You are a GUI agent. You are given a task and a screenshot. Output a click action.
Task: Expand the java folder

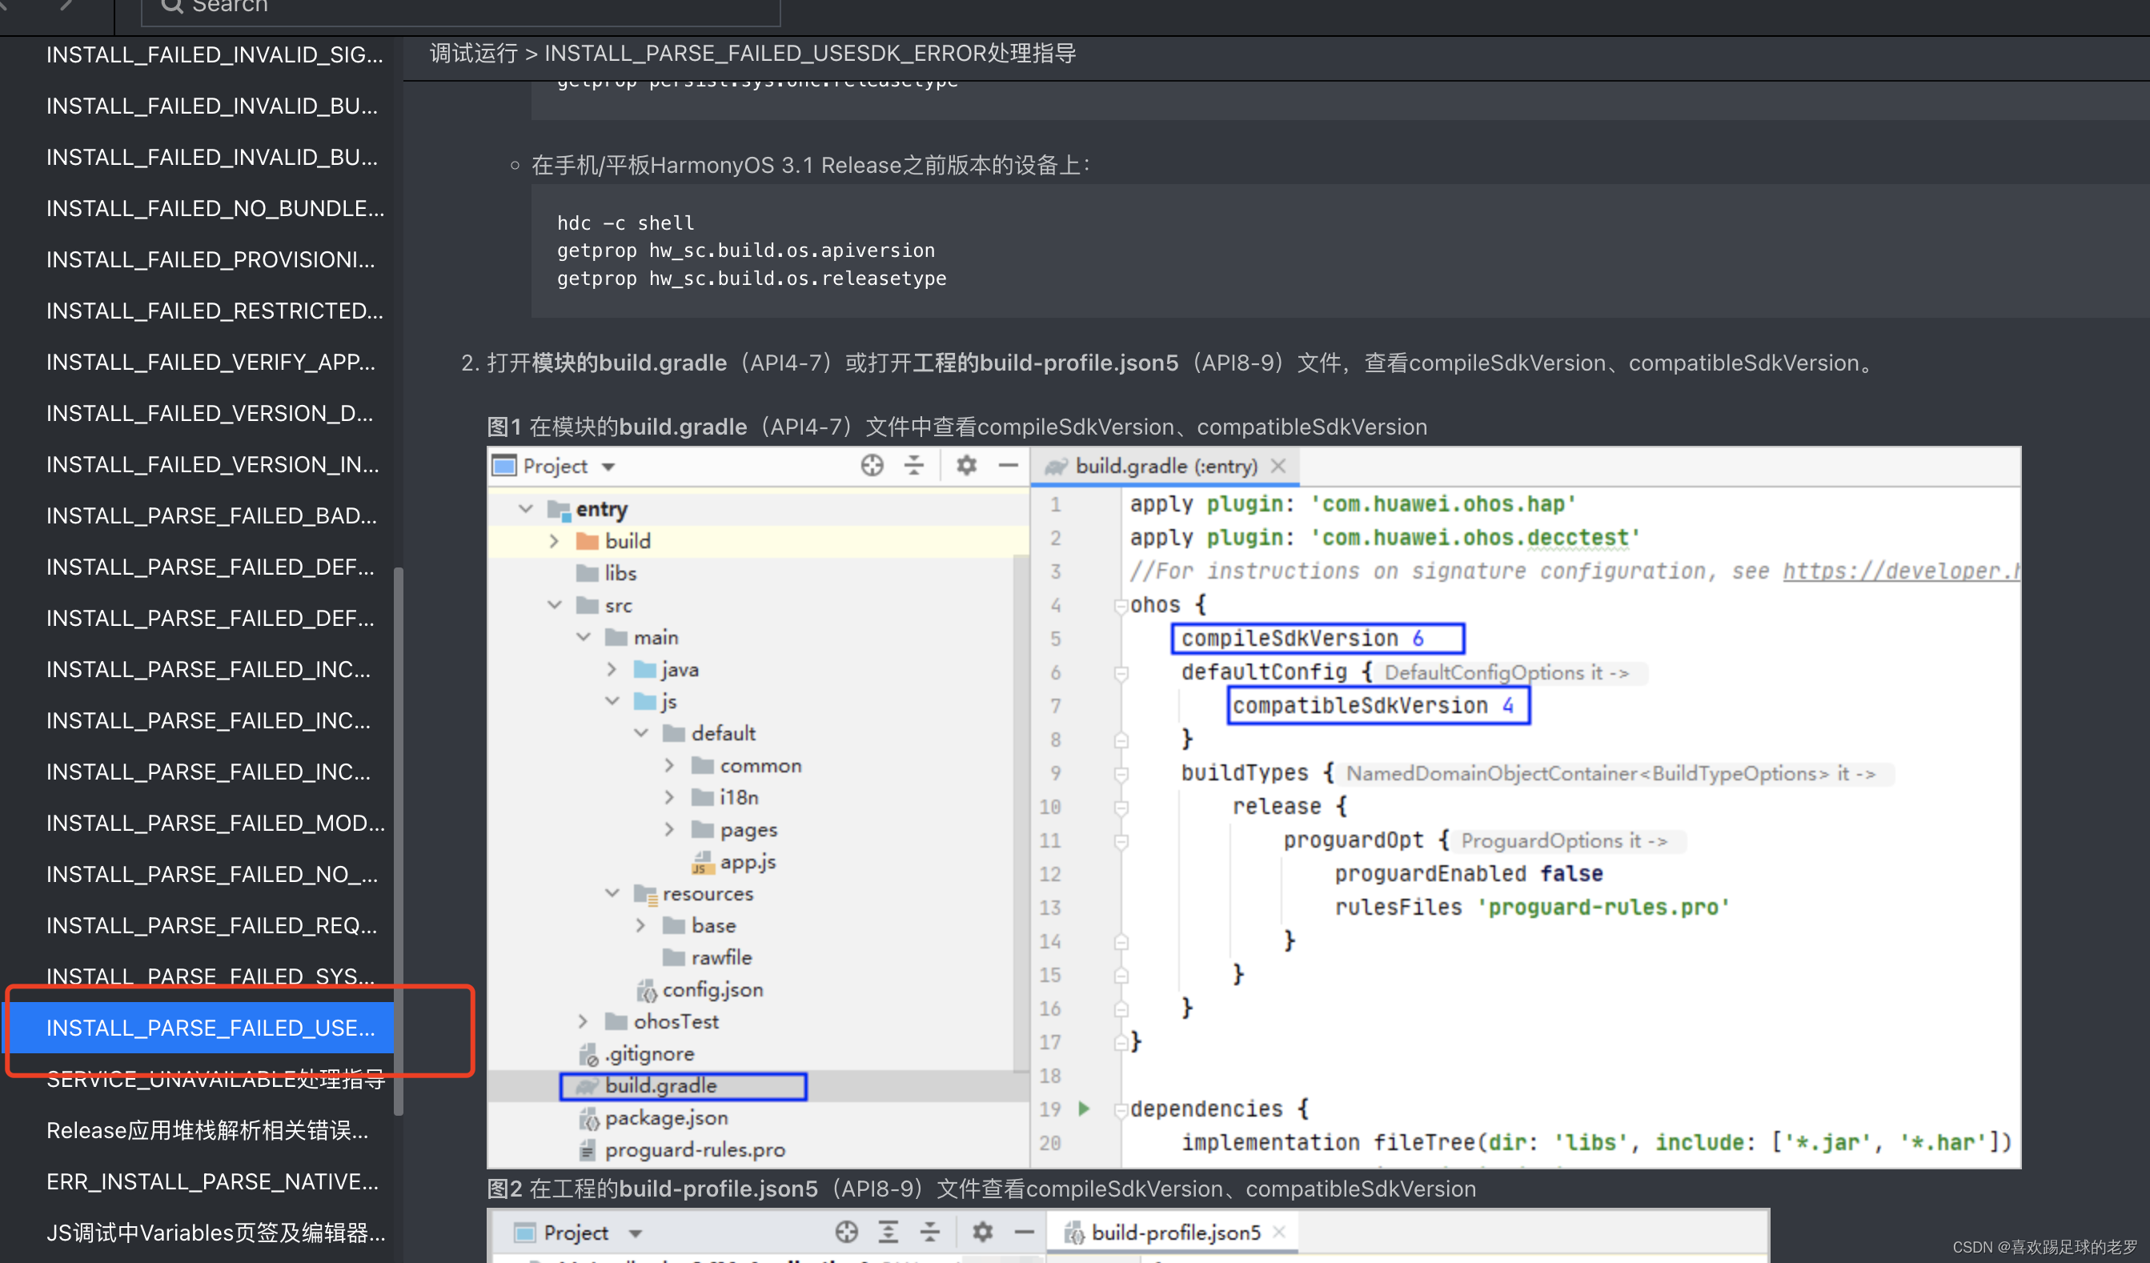[612, 669]
